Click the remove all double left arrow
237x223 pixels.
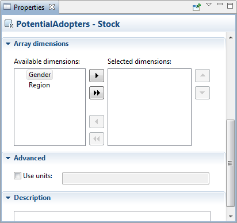tap(97, 139)
